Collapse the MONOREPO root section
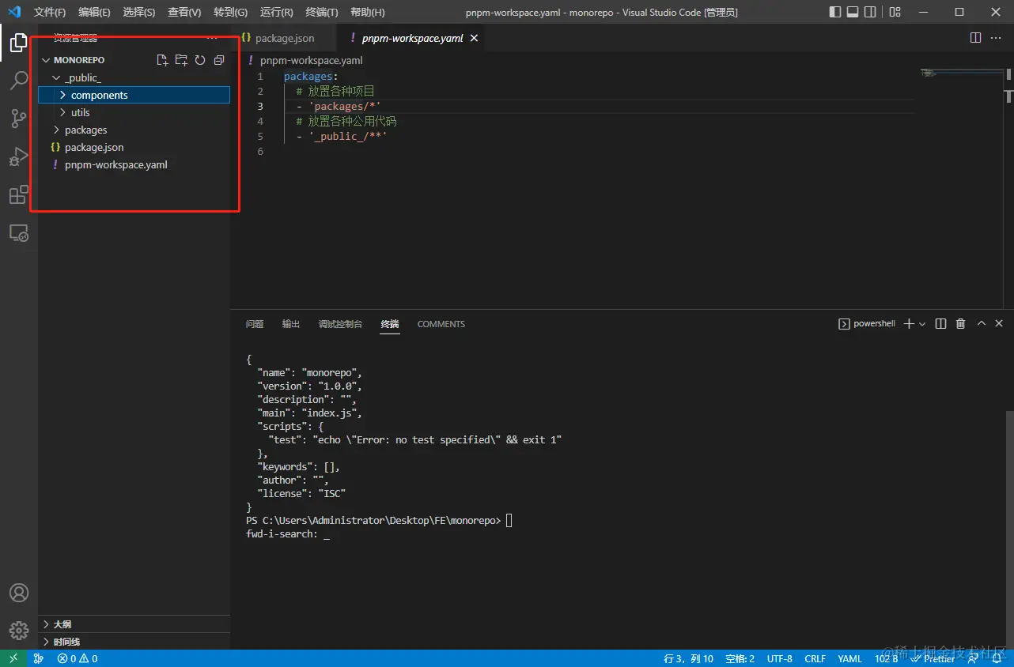1014x667 pixels. point(46,60)
